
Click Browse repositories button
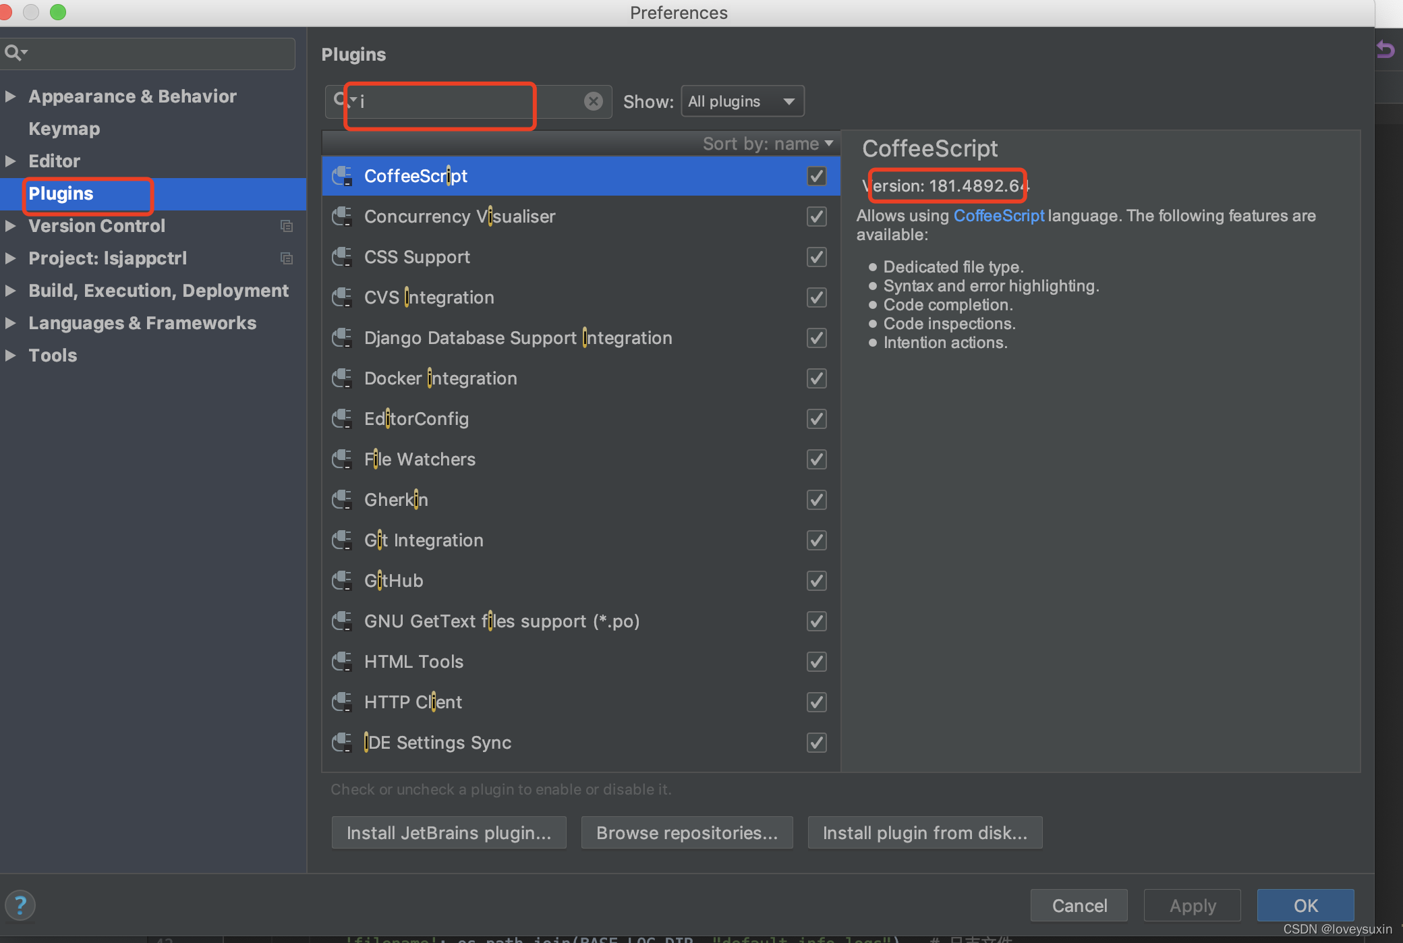pos(687,833)
